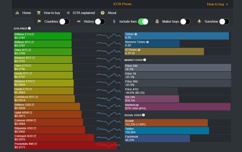Turn on the History toggle

(x=100, y=22)
